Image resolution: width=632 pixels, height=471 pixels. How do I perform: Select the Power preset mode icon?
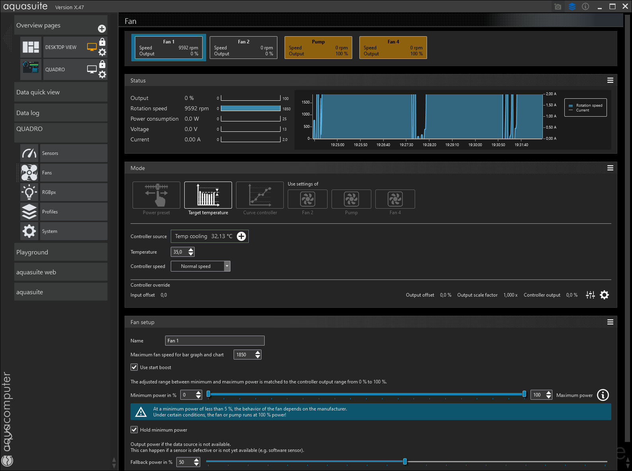[x=156, y=195]
